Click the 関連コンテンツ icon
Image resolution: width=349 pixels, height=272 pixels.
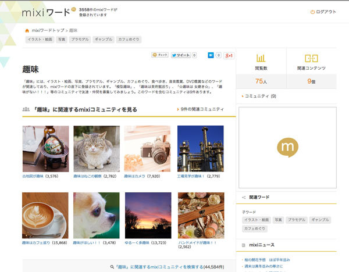[311, 58]
